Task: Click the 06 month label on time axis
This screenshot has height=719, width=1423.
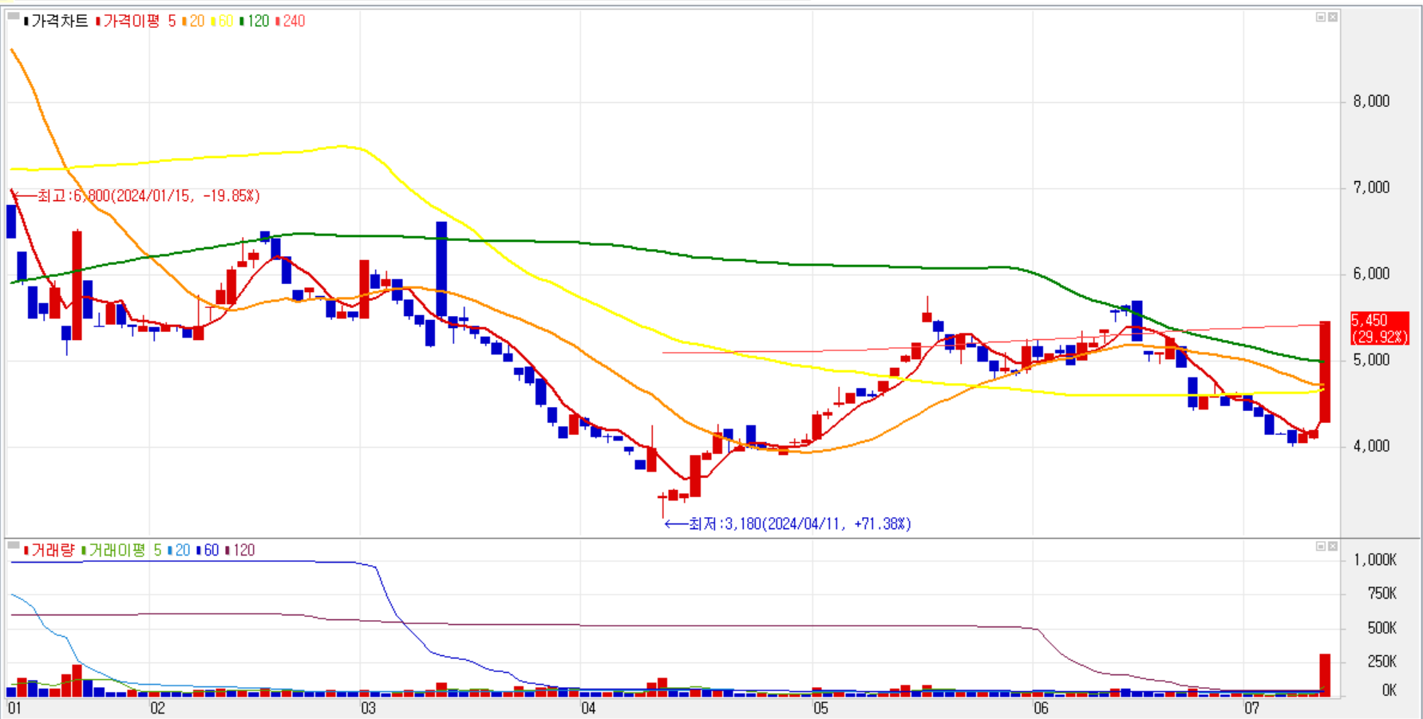Action: (x=1041, y=709)
